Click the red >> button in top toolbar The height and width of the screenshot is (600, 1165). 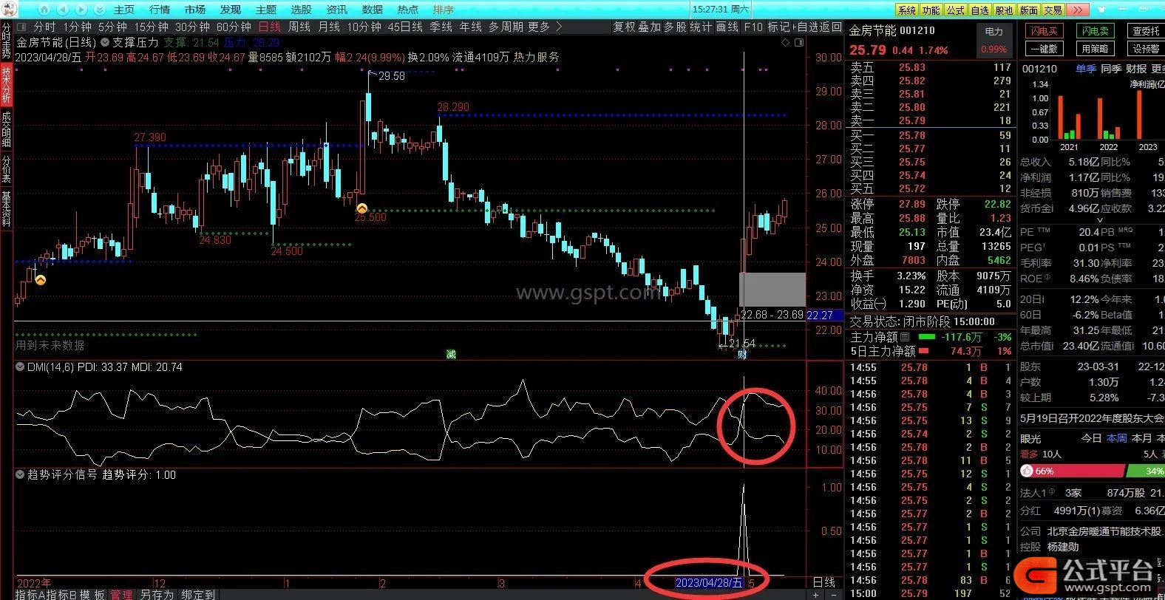point(1078,10)
